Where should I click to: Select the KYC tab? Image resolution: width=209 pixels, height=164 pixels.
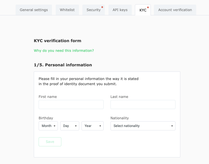pyautogui.click(x=143, y=10)
